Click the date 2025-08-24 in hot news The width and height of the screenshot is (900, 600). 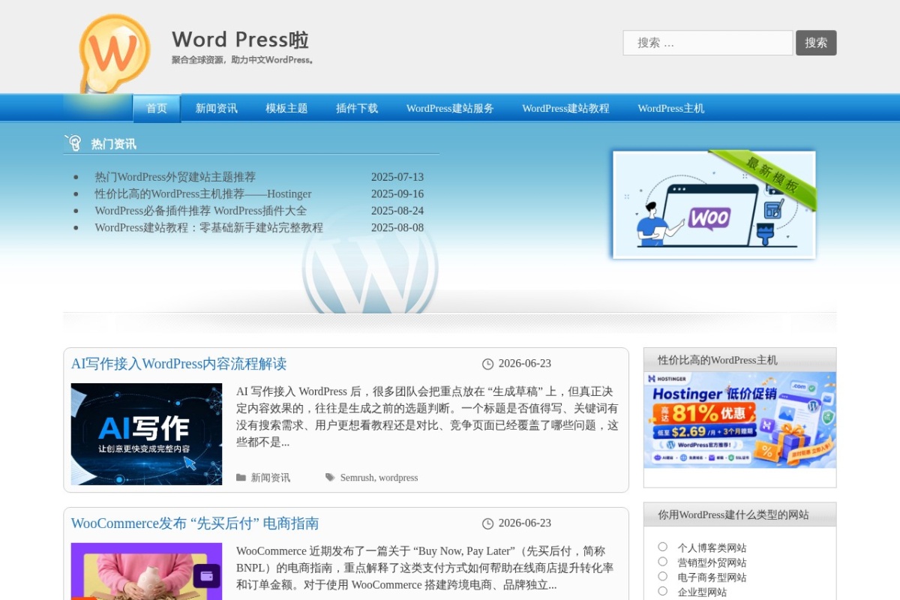[397, 211]
